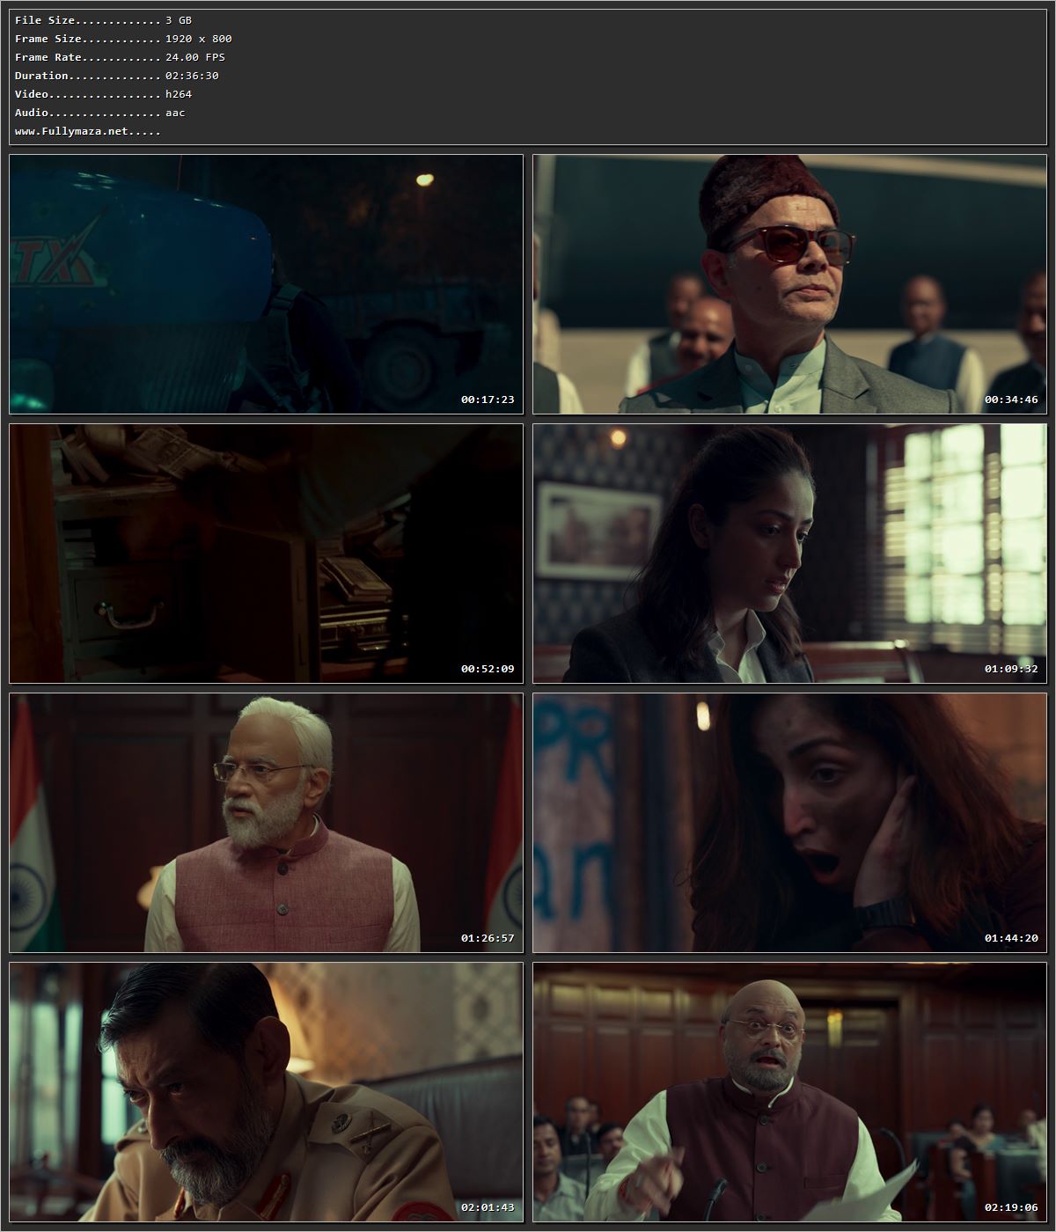
Task: Select the thumbnail of woman by window blinds
Action: tap(790, 554)
